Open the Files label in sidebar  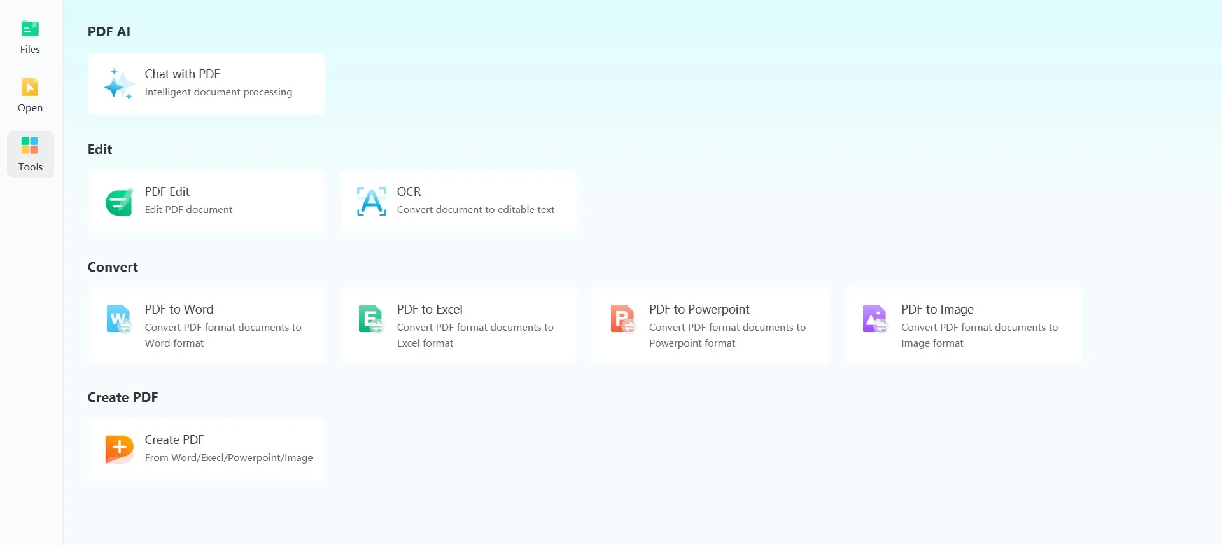pyautogui.click(x=30, y=50)
